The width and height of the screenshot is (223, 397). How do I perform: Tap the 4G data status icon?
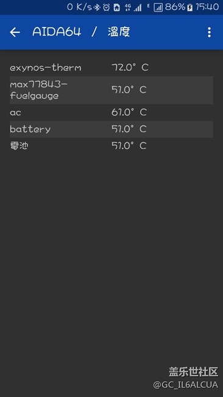click(x=127, y=7)
